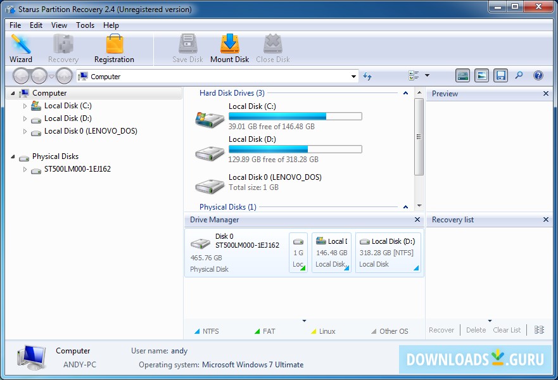Viewport: 558px width, 380px height.
Task: Click the Local Disk (D:) usage bar
Action: tap(295, 149)
